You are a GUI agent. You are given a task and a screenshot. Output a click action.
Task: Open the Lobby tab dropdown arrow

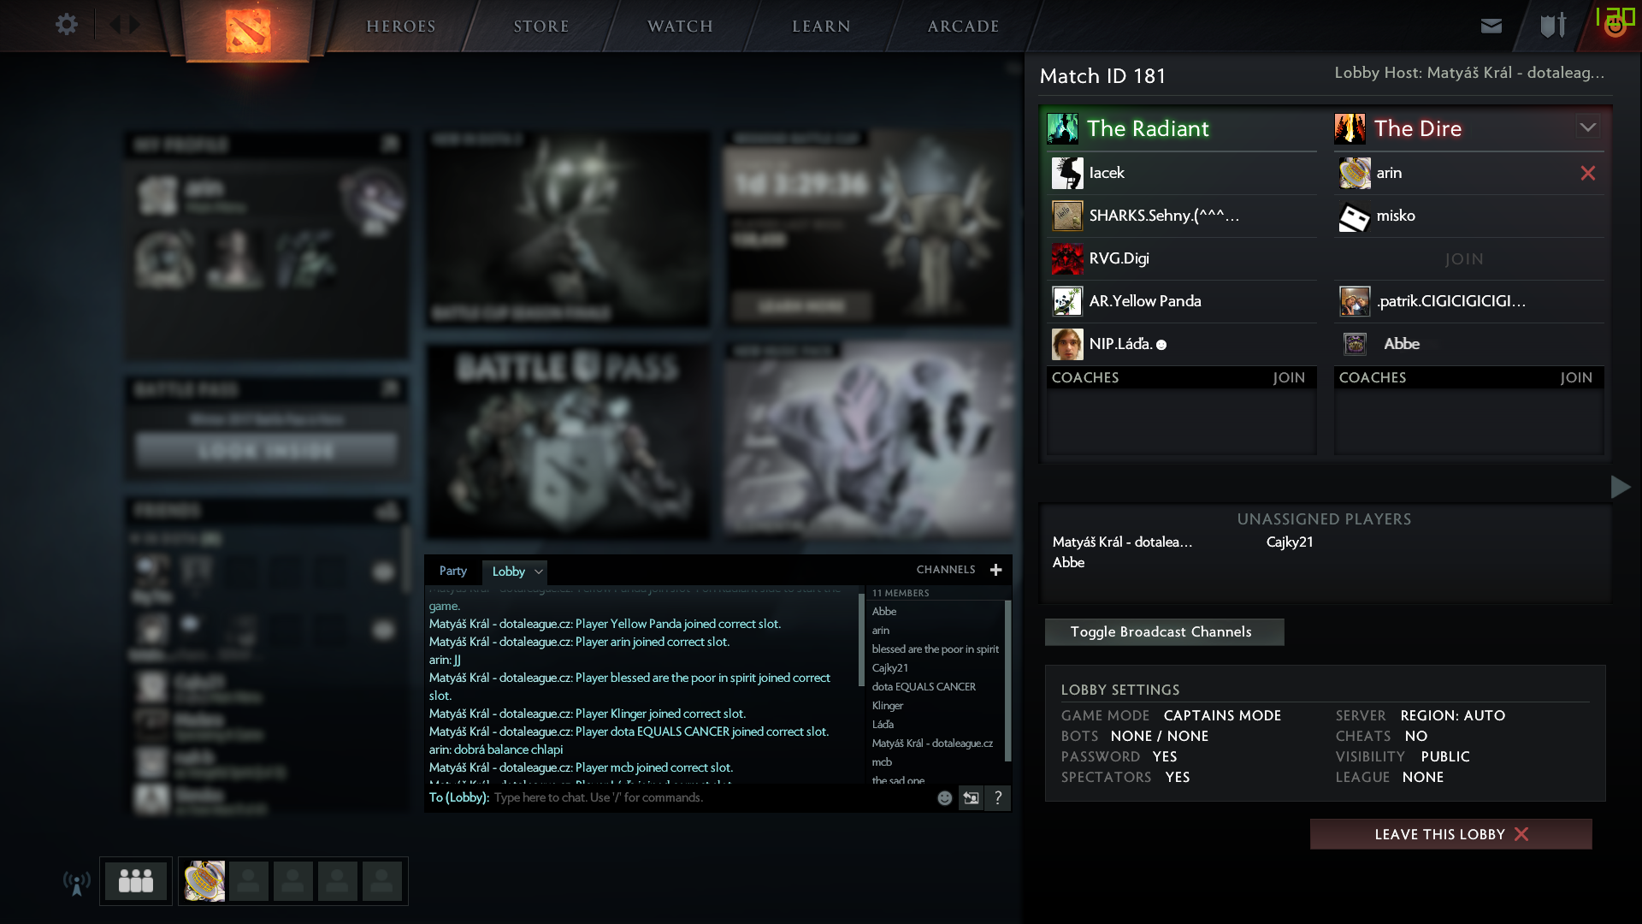click(x=539, y=572)
